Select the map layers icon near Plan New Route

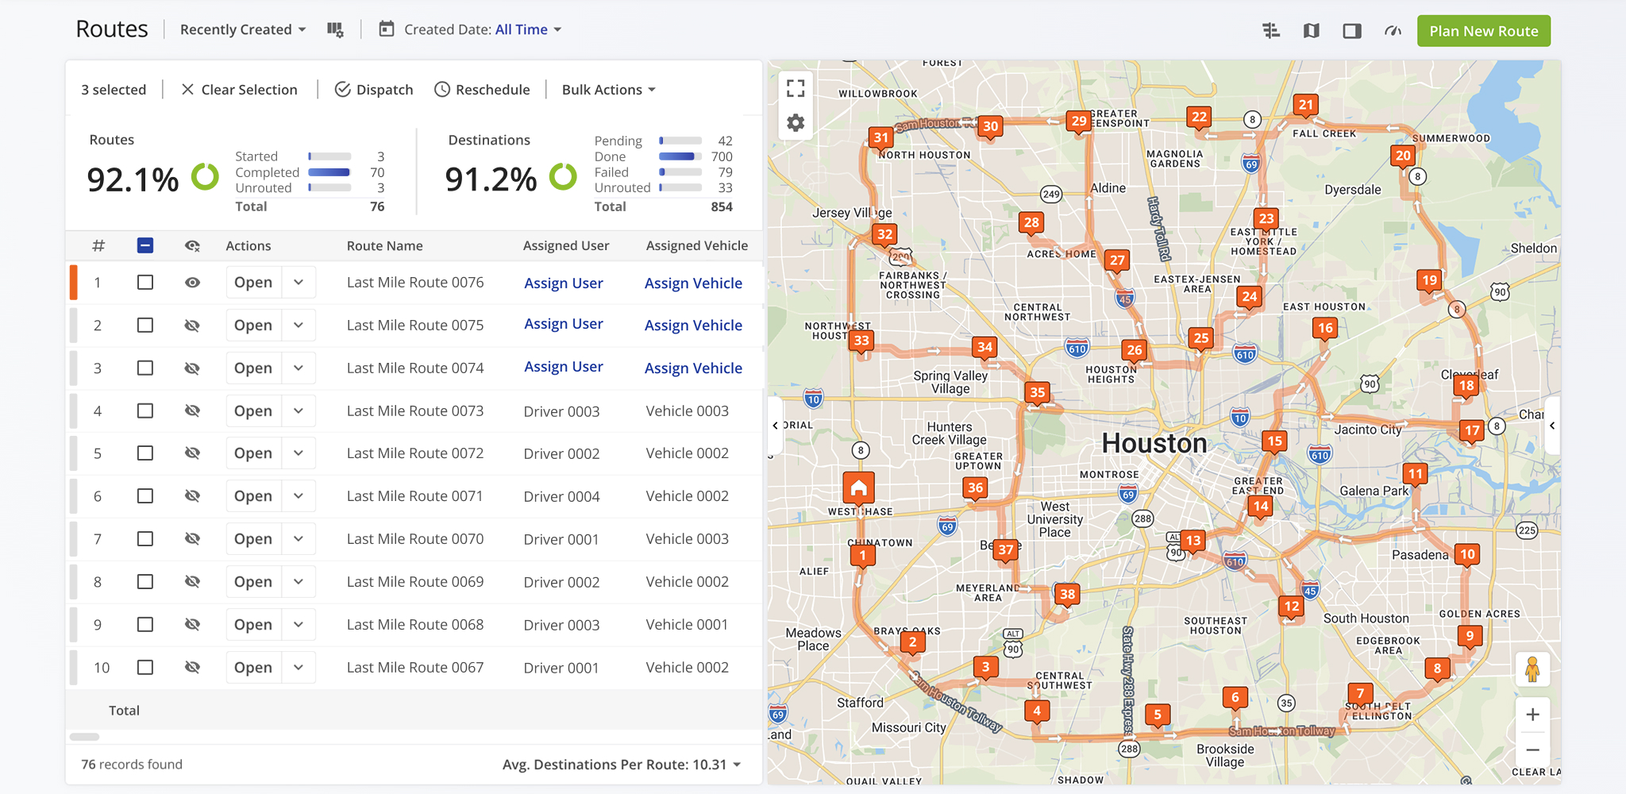point(1311,30)
